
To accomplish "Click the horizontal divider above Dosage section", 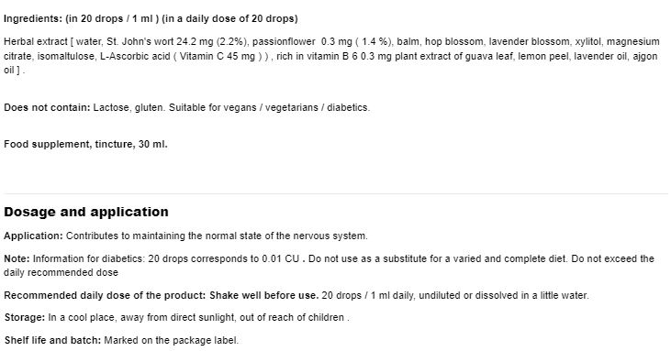I will [336, 194].
